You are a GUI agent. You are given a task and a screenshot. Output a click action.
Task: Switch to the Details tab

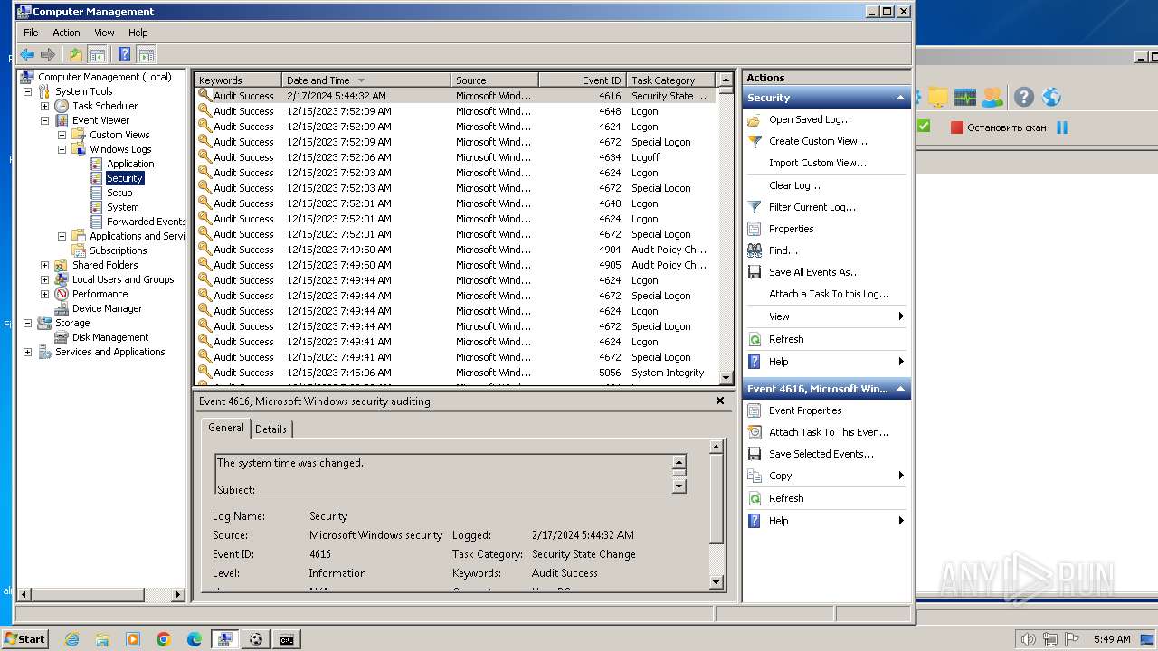(271, 429)
